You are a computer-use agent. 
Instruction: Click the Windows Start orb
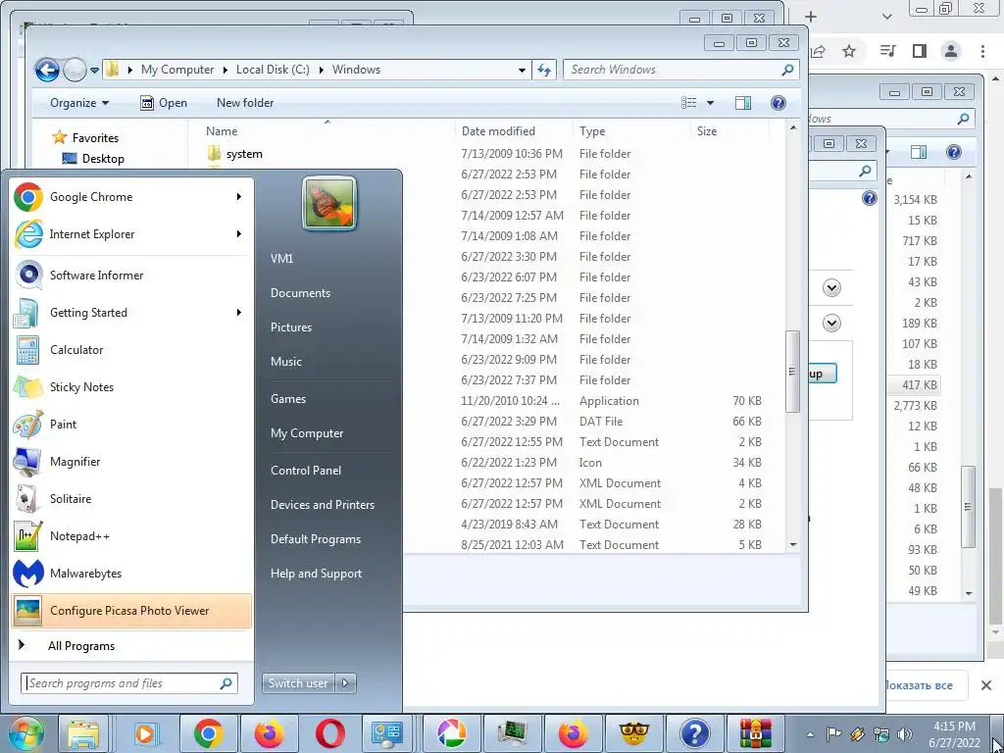[26, 733]
